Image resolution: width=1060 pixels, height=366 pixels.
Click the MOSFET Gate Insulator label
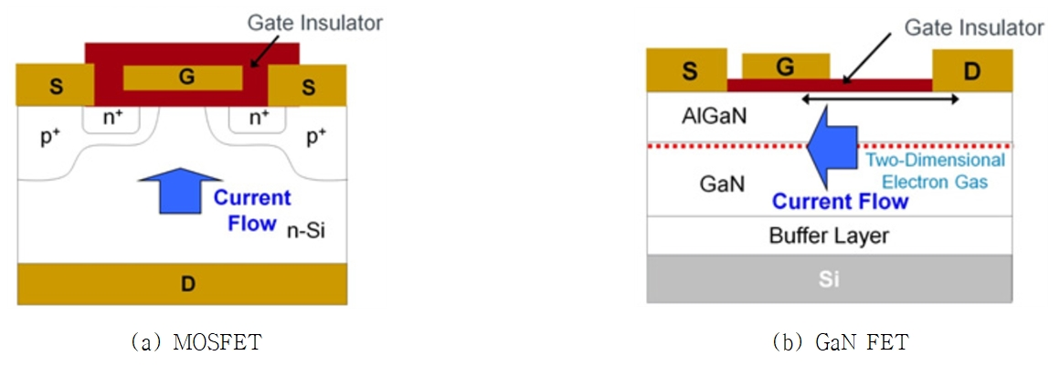[315, 23]
